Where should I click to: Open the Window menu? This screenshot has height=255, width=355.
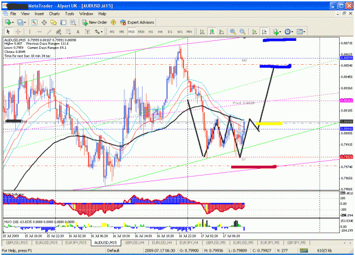pyautogui.click(x=86, y=14)
